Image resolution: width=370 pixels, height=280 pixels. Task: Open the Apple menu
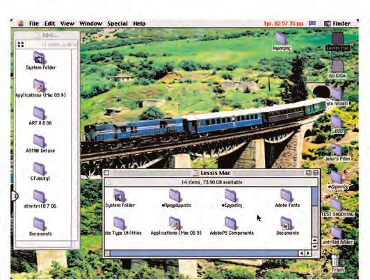tap(21, 24)
